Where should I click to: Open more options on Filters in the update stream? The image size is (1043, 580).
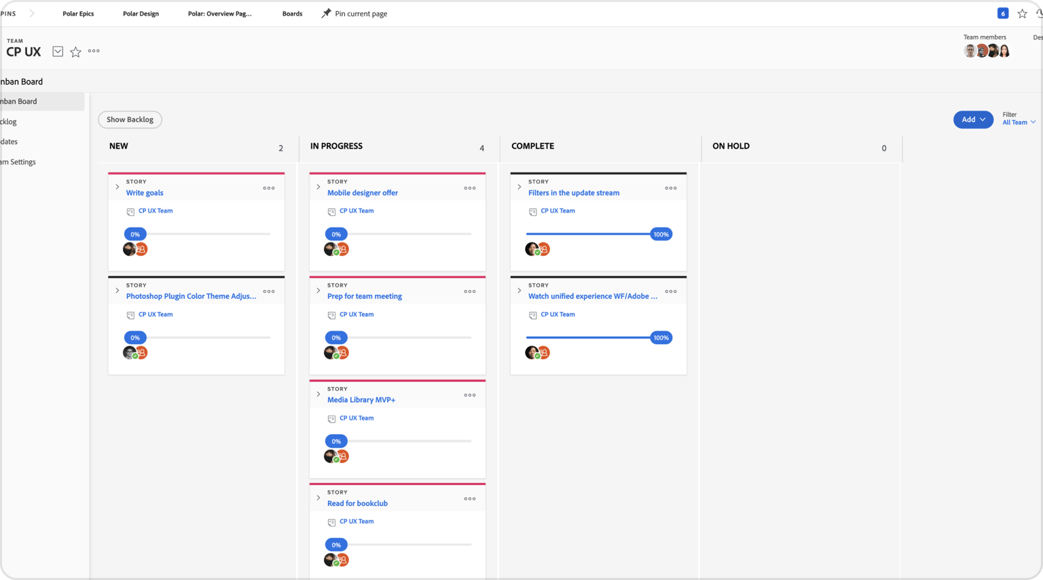[671, 188]
